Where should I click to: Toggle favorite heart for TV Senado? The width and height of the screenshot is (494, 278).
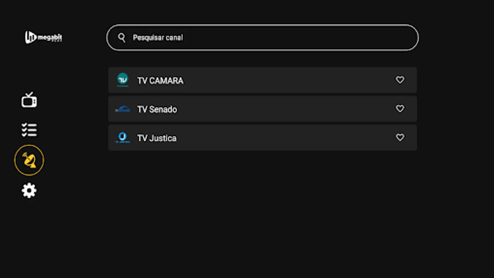(400, 108)
